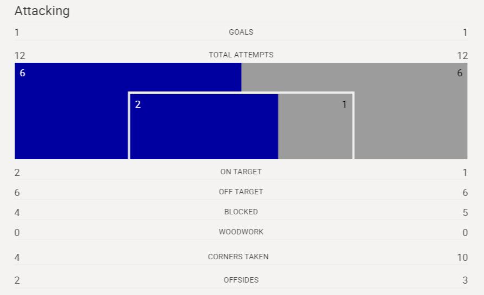Click the right team's corners value 10
484x295 pixels.
(462, 258)
